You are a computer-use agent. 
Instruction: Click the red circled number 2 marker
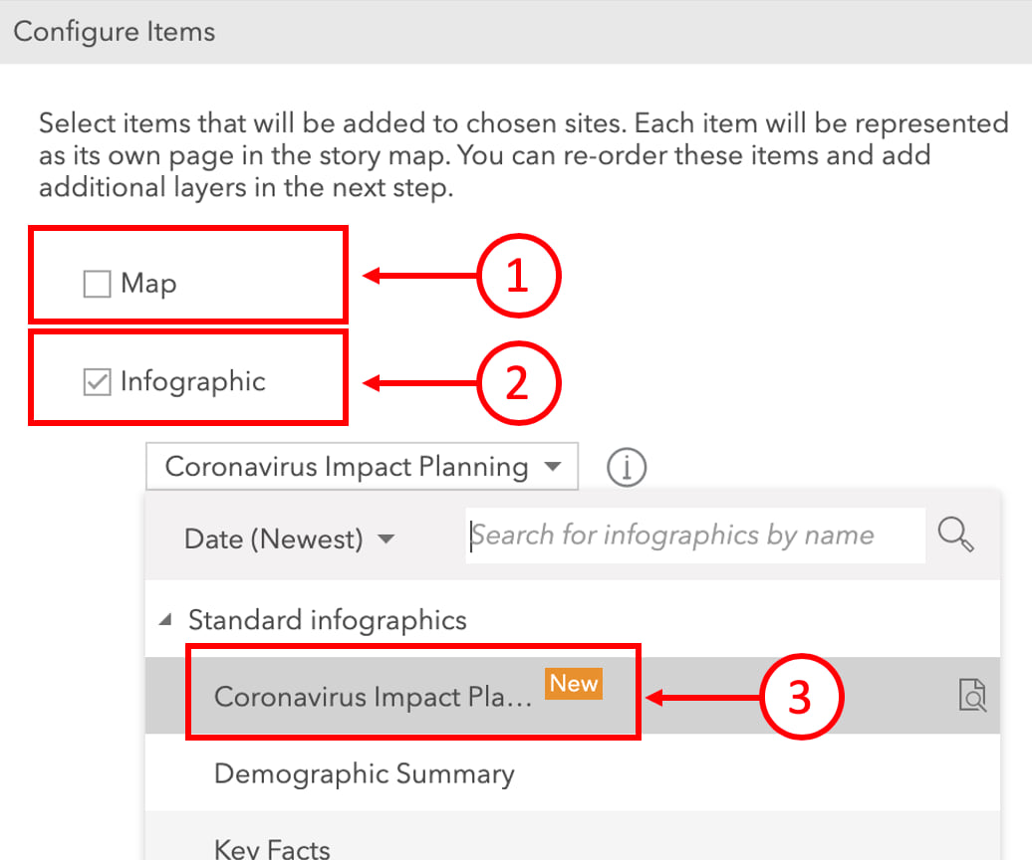pyautogui.click(x=517, y=383)
